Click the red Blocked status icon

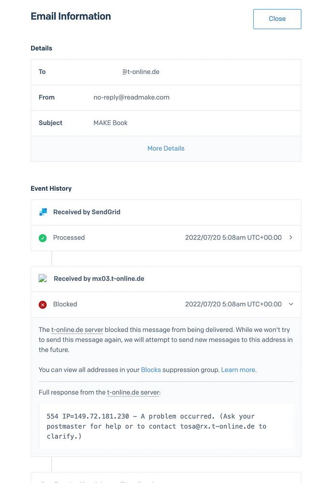43,304
